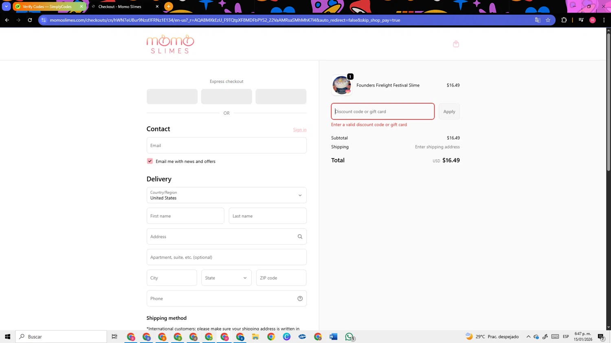Click the phone field help icon

tap(300, 298)
